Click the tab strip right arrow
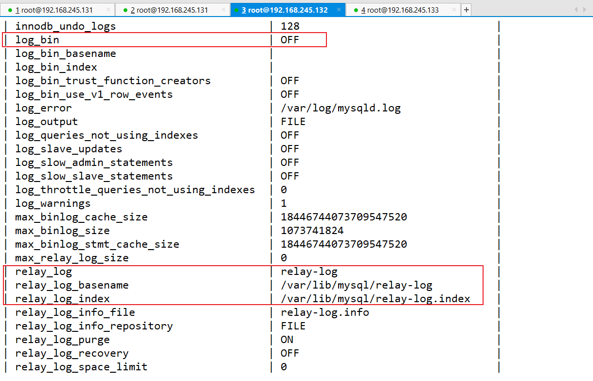The height and width of the screenshot is (381, 593). (x=586, y=9)
